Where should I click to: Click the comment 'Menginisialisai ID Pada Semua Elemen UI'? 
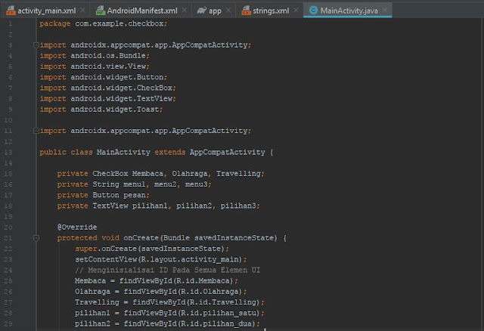[x=174, y=271]
